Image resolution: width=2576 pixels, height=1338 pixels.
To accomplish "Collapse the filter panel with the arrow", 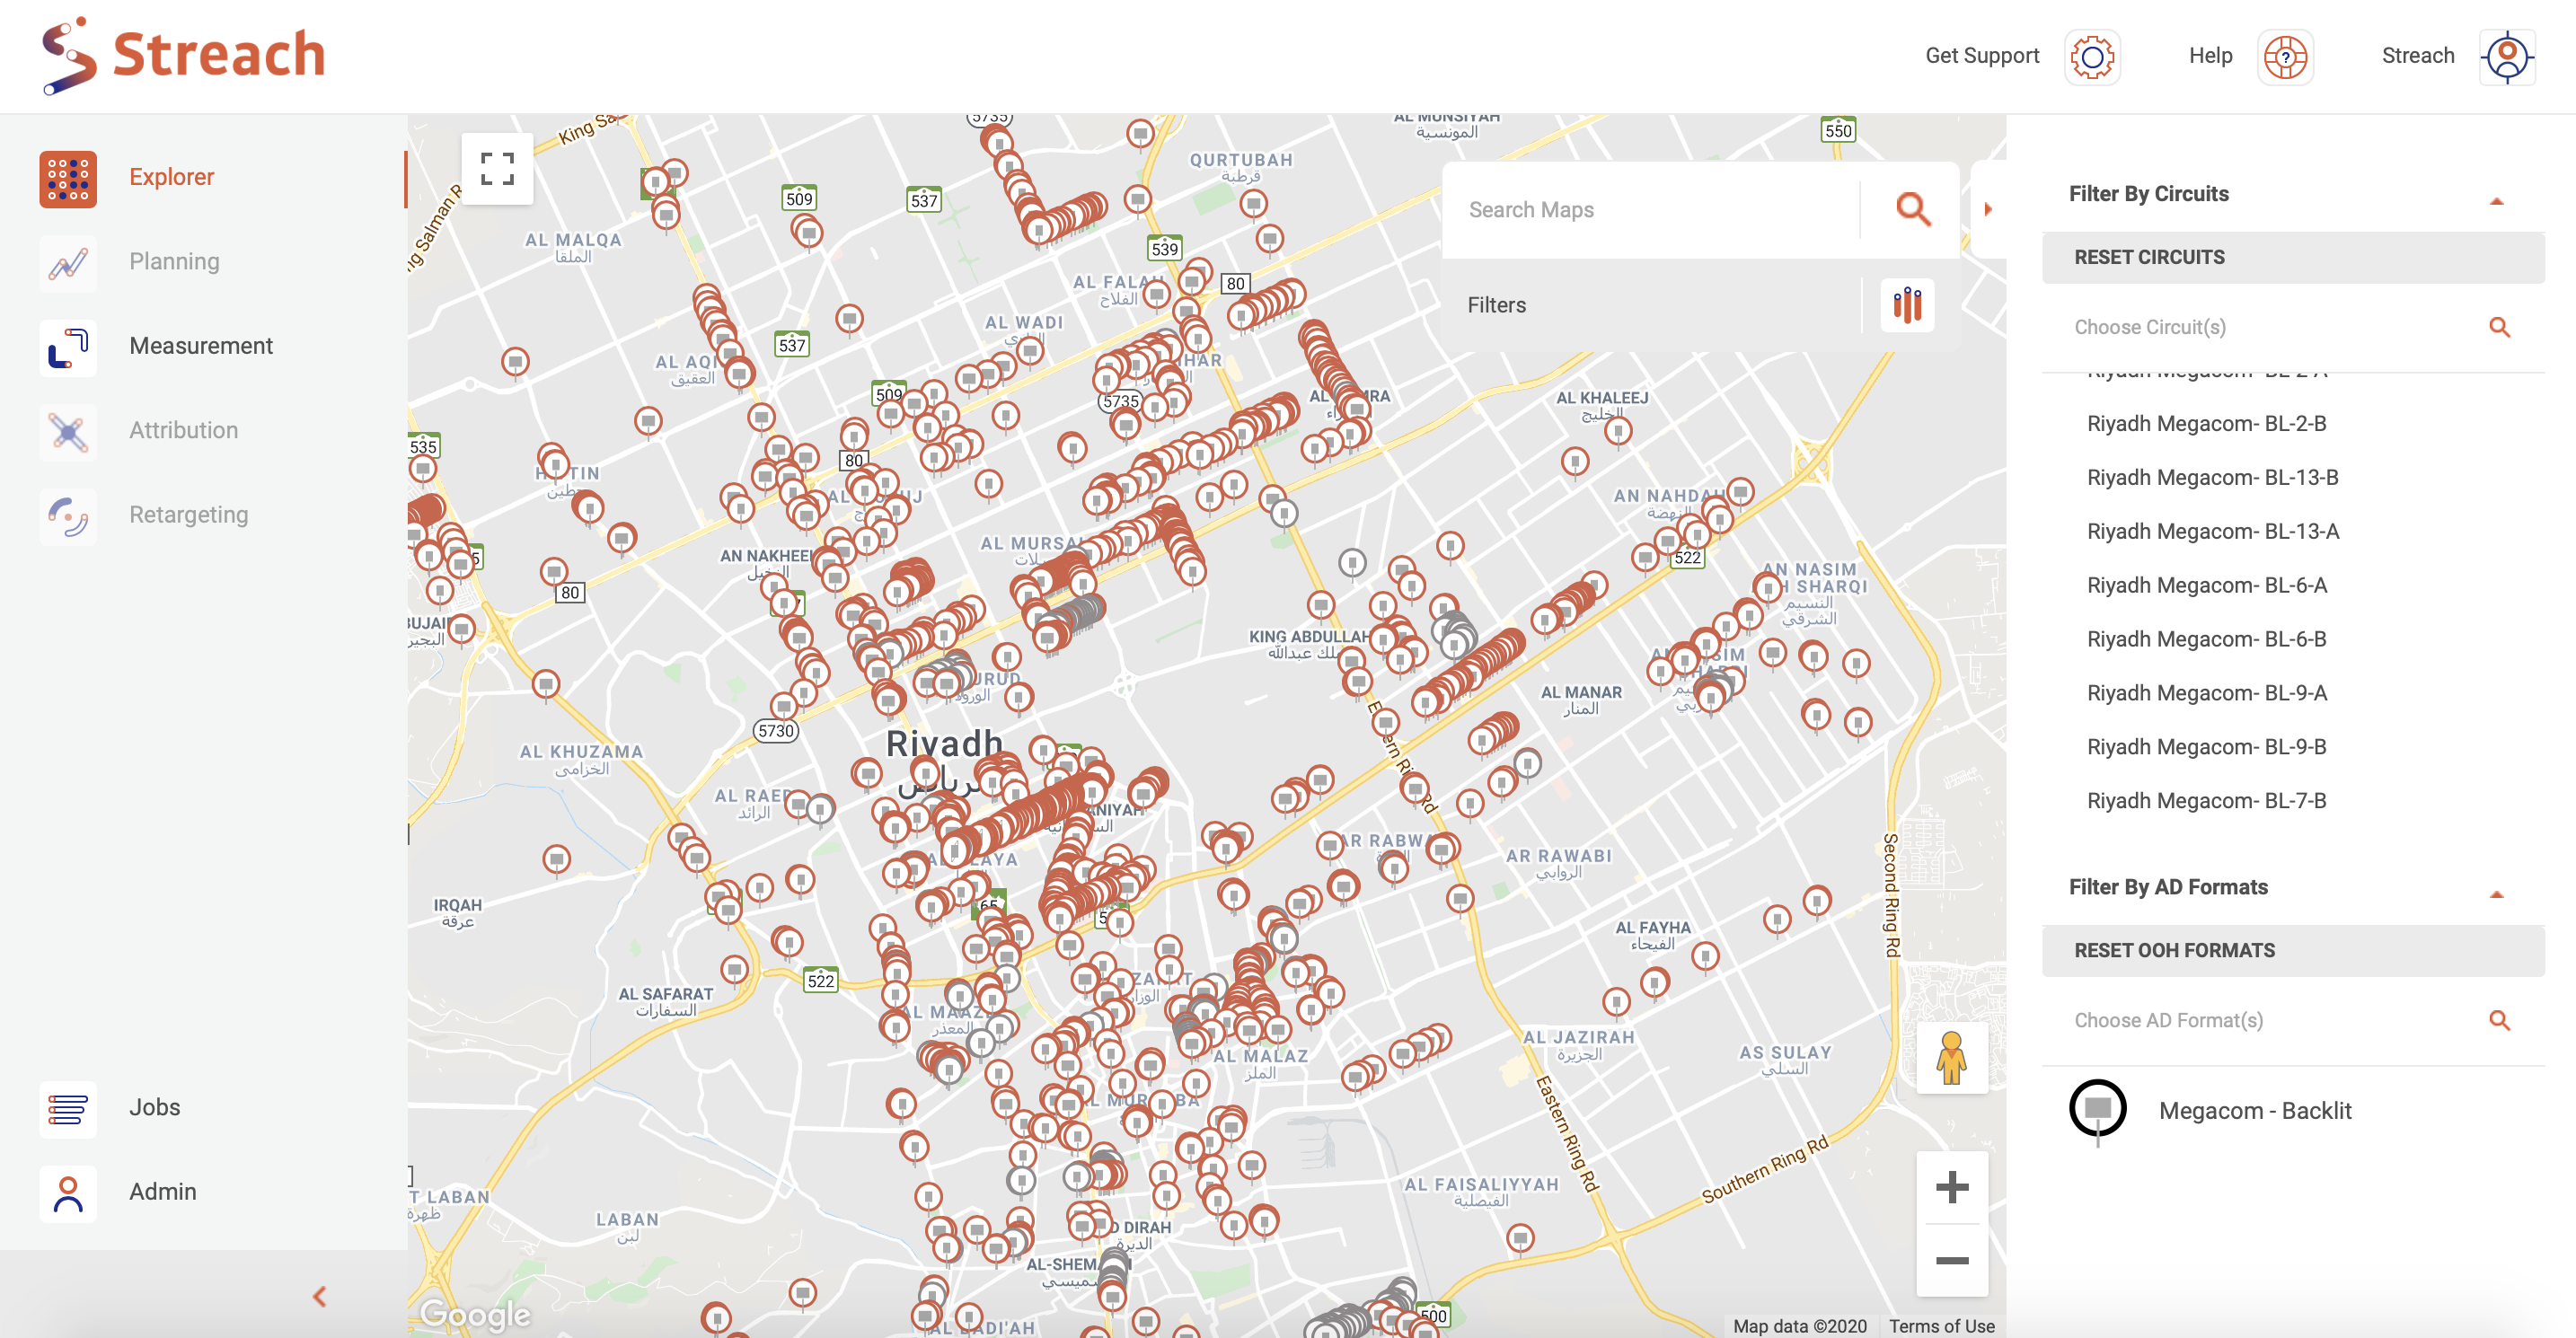I will (1987, 209).
